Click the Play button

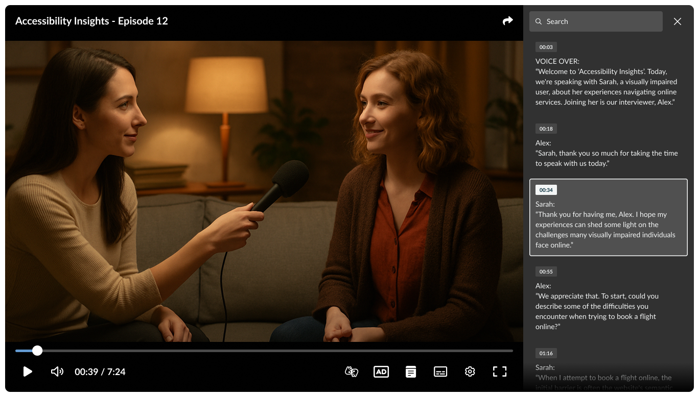click(x=28, y=371)
